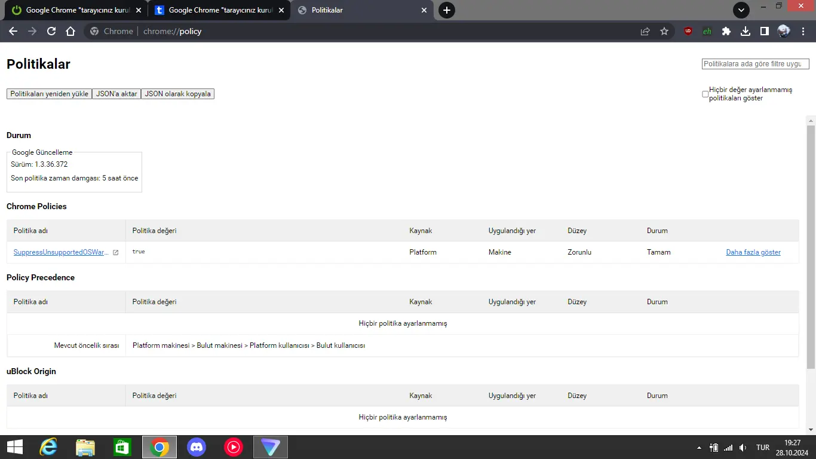816x459 pixels.
Task: Open the home page icon
Action: click(x=70, y=31)
